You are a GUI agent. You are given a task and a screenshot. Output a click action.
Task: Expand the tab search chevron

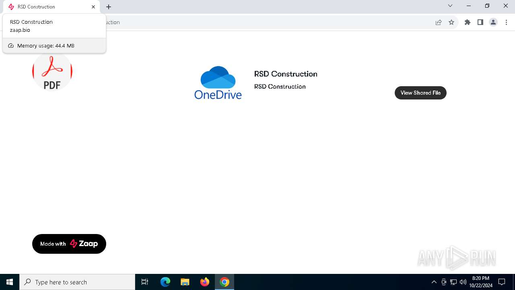click(x=450, y=6)
